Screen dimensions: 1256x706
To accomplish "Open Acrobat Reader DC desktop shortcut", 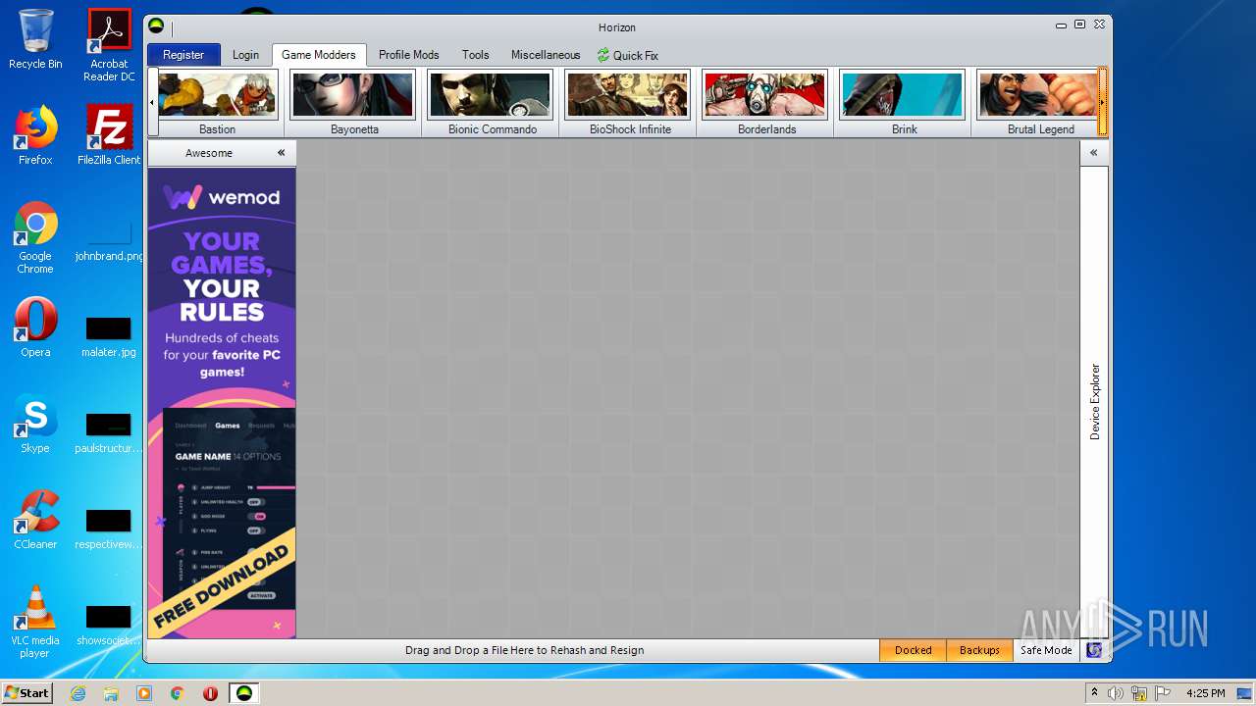I will point(109,45).
